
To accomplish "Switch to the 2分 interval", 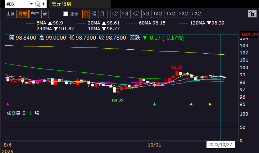I will (x=126, y=14).
